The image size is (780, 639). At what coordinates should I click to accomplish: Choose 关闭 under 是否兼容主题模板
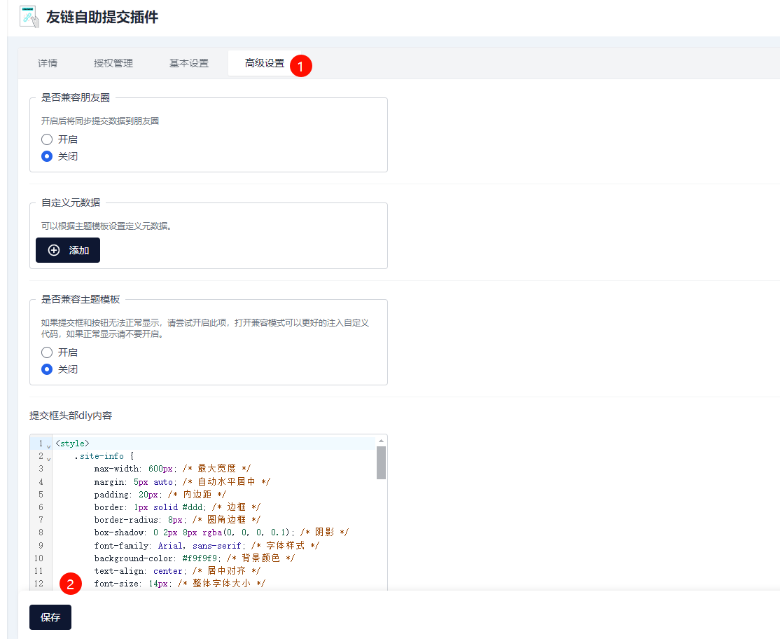[x=48, y=369]
